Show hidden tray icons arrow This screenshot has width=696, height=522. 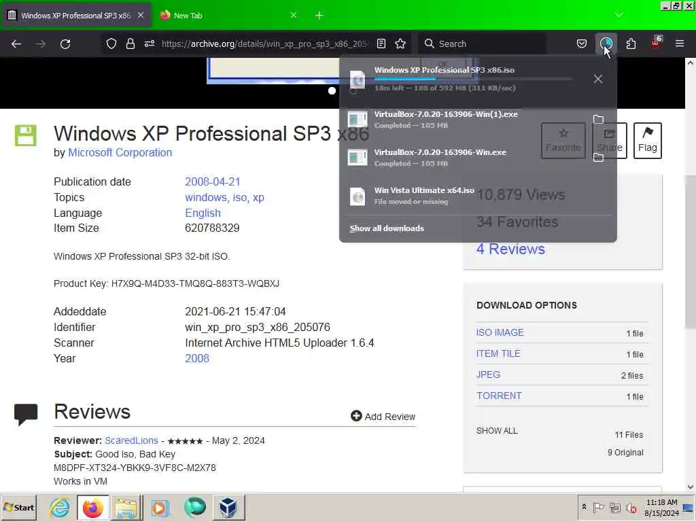[584, 507]
